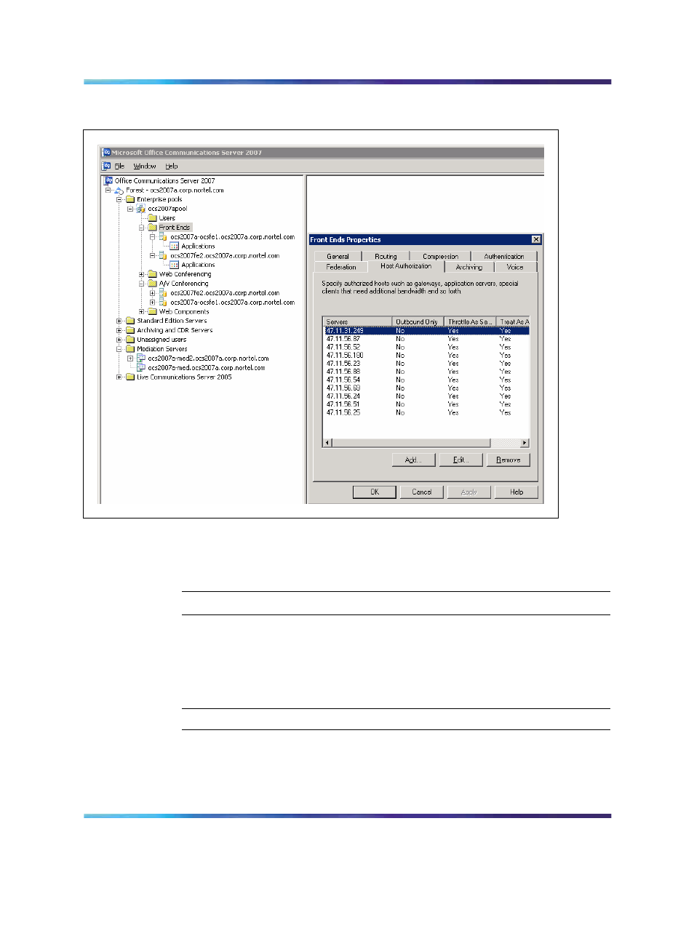694x925 pixels.
Task: Click the server icon of ocs2007fe2 under Front Ends
Action: point(163,256)
